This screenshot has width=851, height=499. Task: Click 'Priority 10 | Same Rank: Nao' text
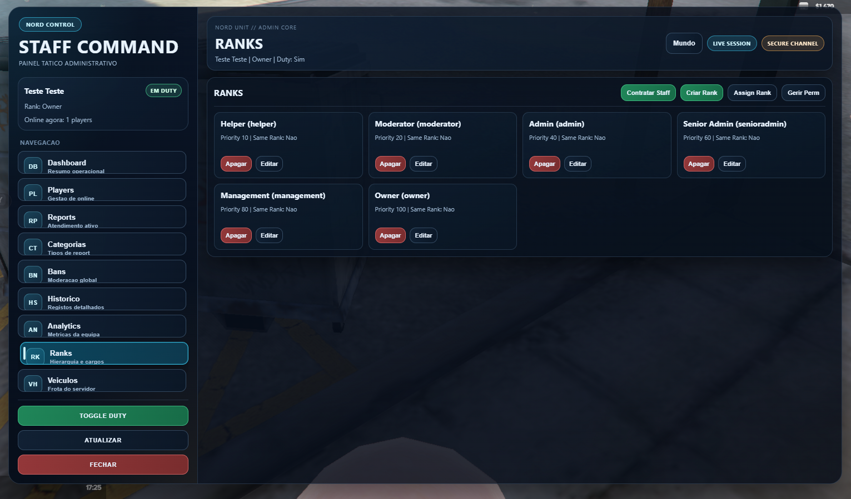(259, 138)
